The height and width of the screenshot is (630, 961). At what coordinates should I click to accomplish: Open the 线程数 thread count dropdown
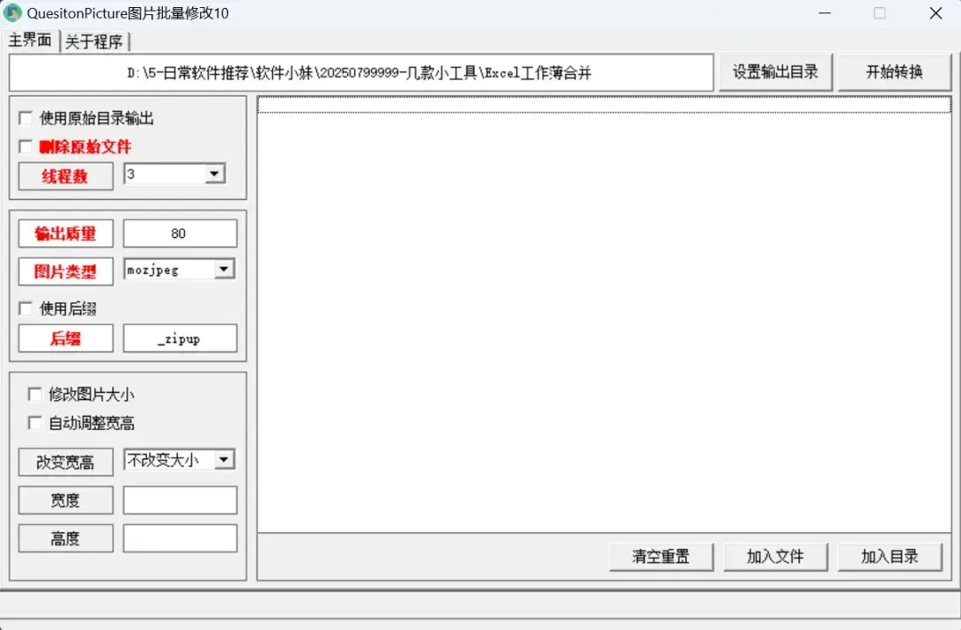214,175
